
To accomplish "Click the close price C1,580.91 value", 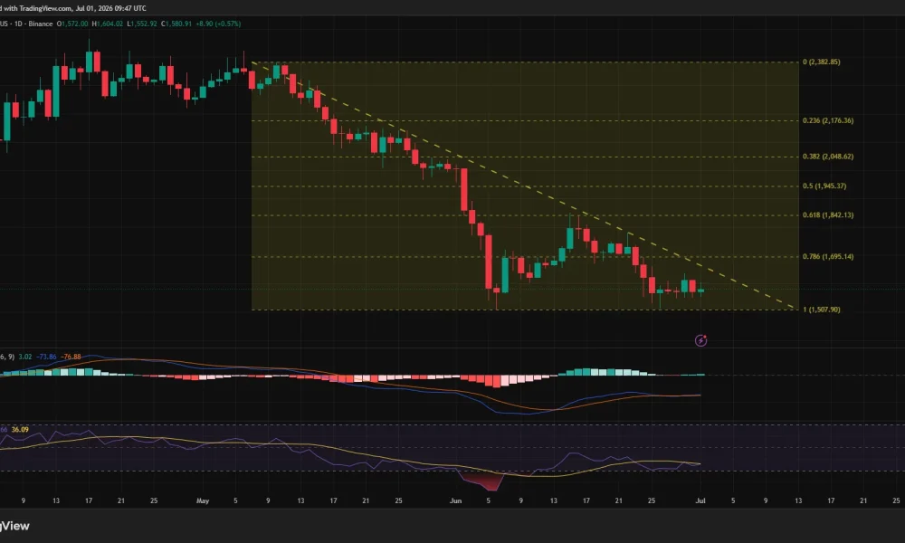I will tap(176, 24).
